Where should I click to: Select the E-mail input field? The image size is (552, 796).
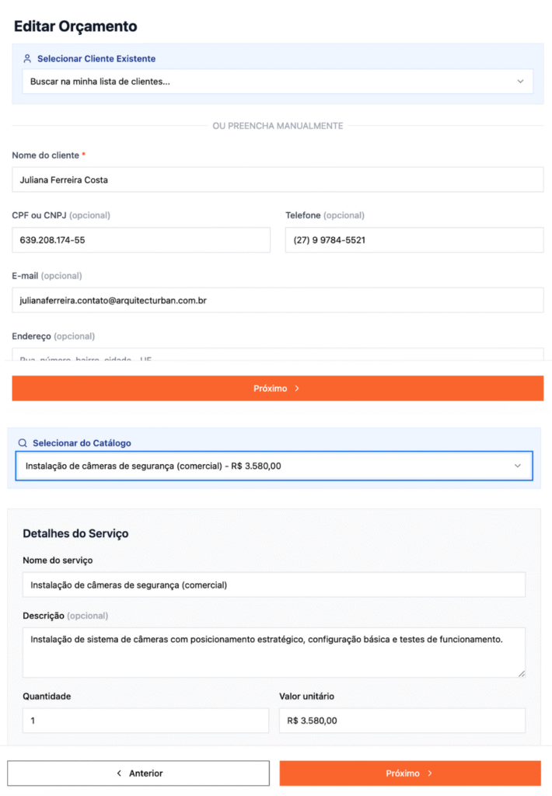click(278, 300)
